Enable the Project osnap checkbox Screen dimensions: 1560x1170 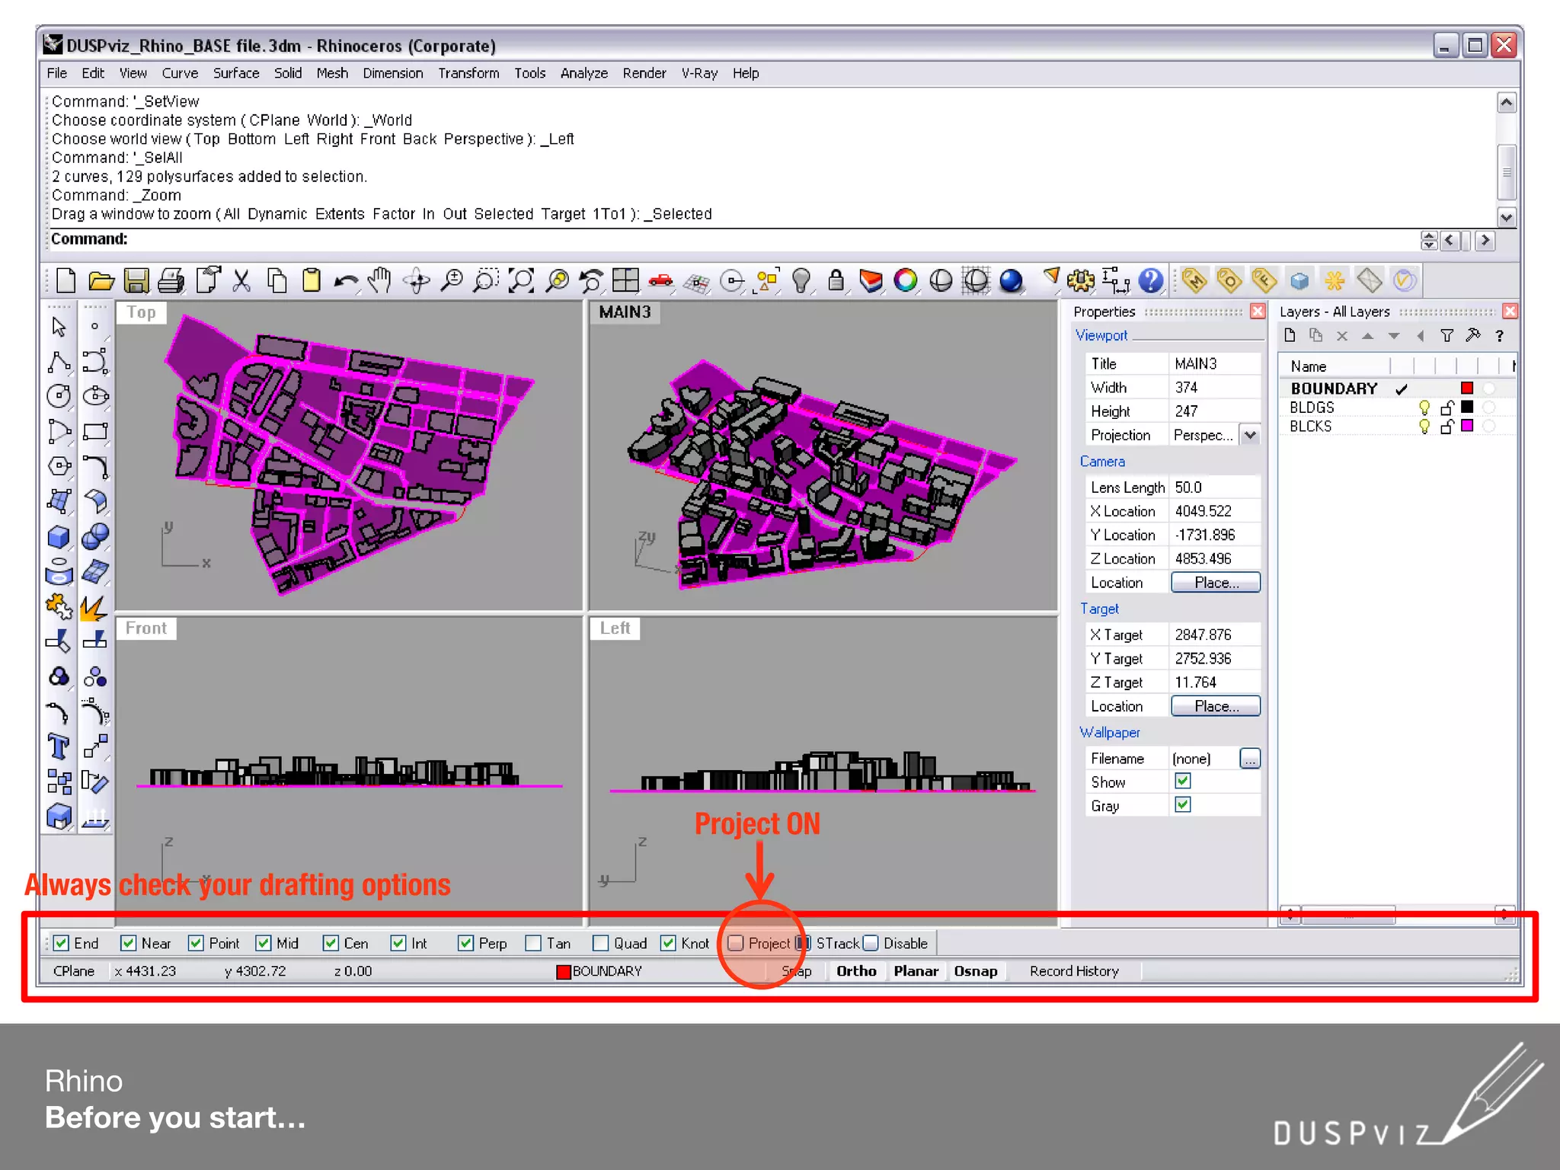point(735,943)
